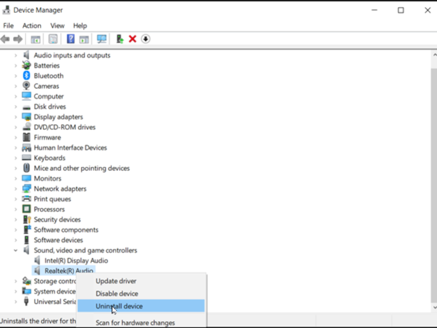Click the DVD/CD-ROM drives icon
Screen dimensions: 437x328
[26, 127]
